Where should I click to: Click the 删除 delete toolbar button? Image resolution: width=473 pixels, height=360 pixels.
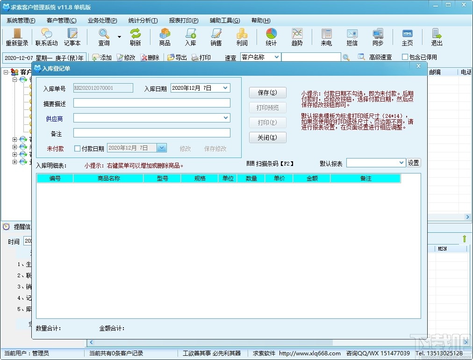(150, 58)
